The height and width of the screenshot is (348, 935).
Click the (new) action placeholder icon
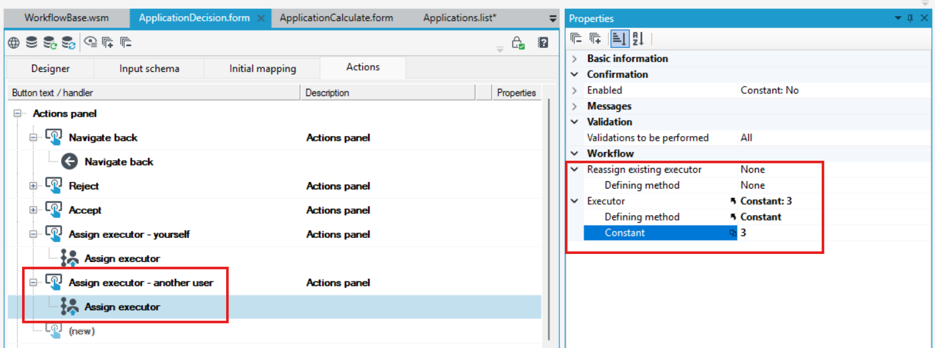coord(54,330)
